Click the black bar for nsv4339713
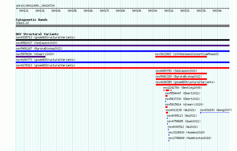Screen dimensions: 237x151 tap(122, 40)
